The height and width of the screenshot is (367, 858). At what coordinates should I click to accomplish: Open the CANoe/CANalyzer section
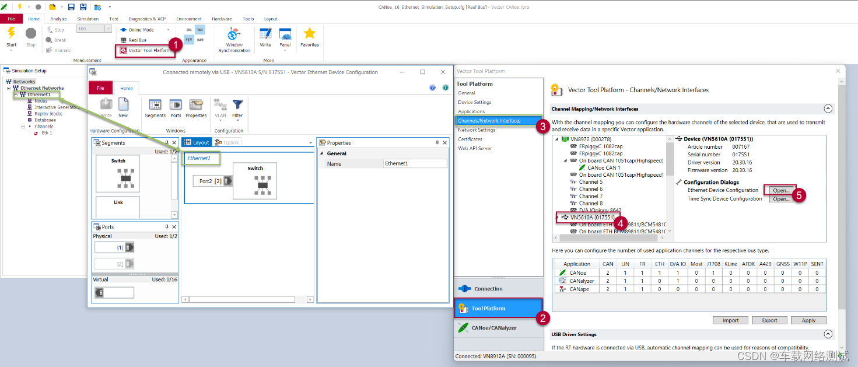499,328
